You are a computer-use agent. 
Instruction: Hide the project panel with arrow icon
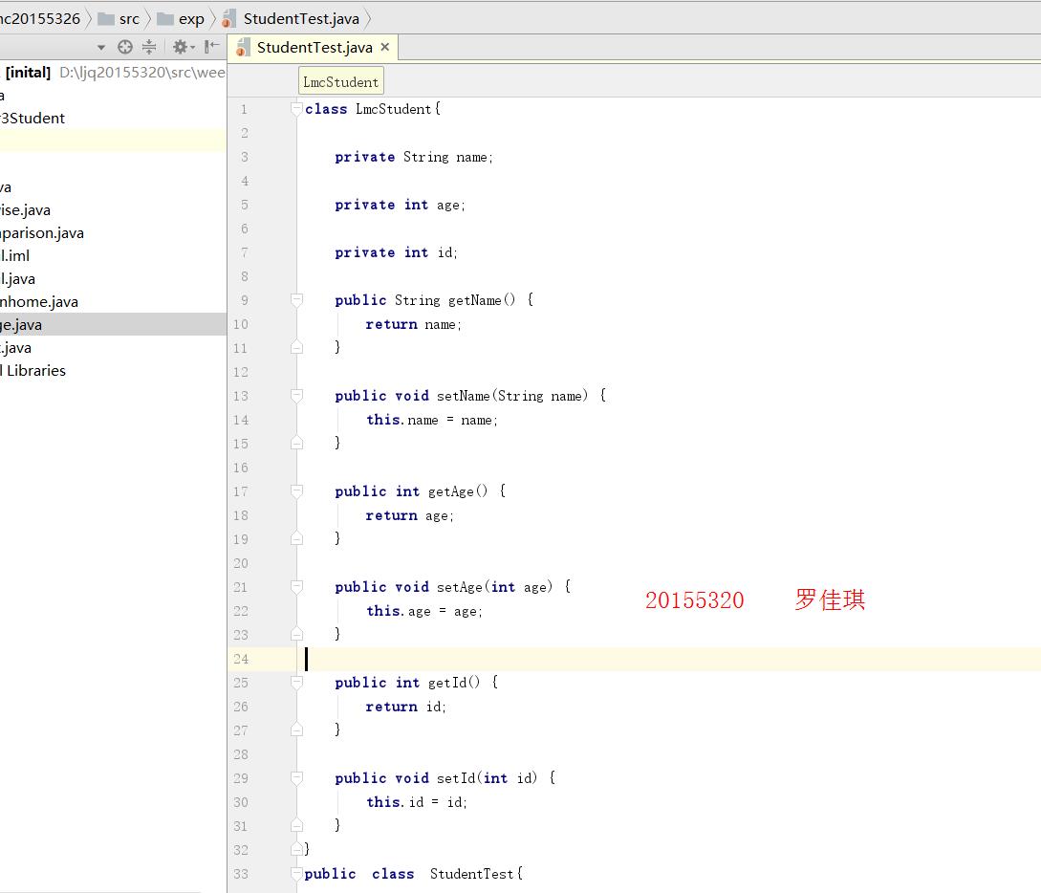click(212, 47)
